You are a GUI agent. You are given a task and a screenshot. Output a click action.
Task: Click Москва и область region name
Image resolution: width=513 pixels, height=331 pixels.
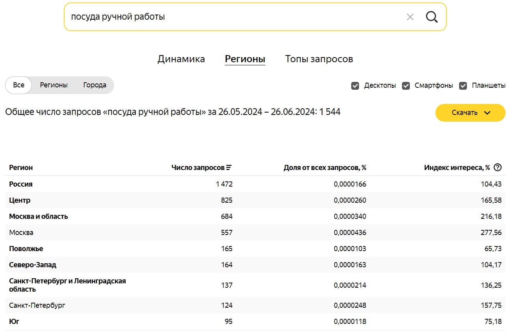click(x=39, y=216)
